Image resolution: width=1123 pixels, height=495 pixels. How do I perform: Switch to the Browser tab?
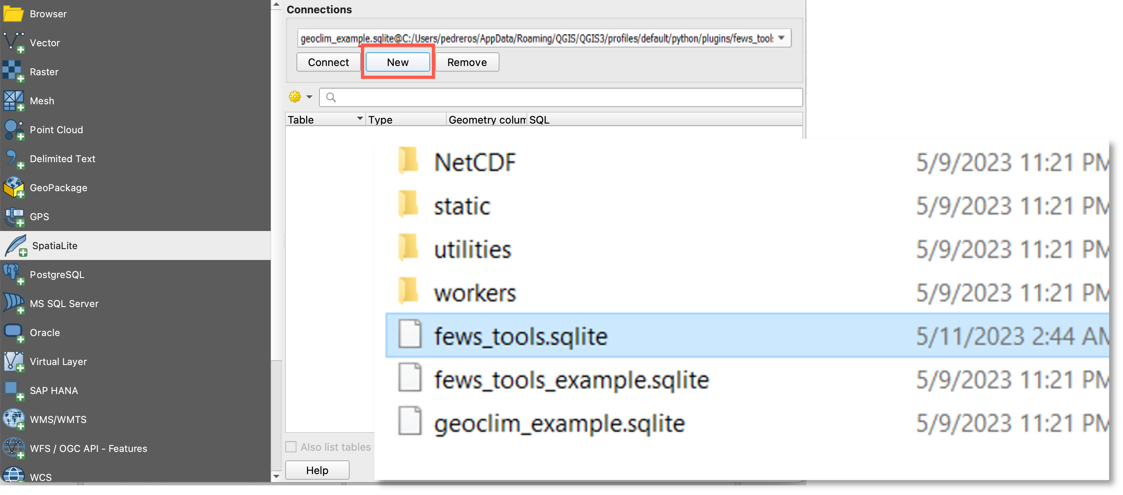click(x=48, y=14)
